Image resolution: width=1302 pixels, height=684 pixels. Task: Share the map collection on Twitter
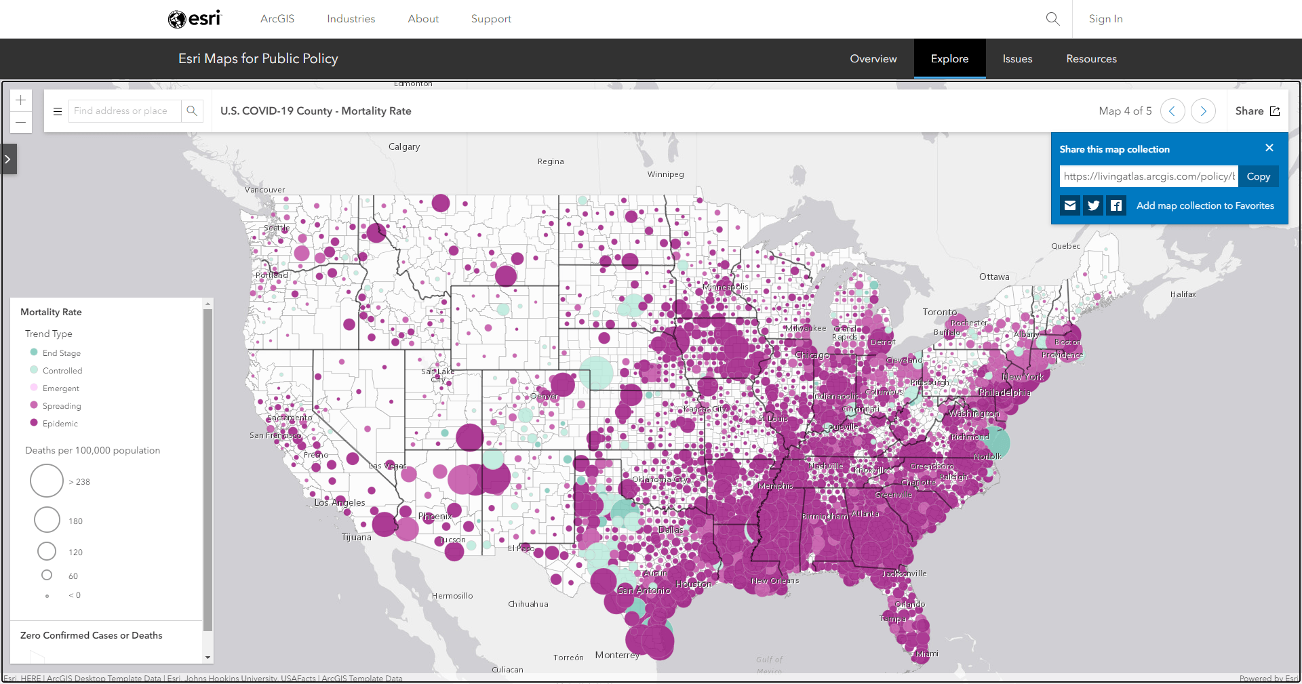point(1093,205)
